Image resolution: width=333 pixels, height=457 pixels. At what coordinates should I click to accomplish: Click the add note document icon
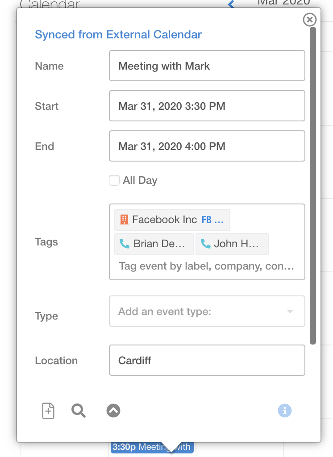point(48,411)
